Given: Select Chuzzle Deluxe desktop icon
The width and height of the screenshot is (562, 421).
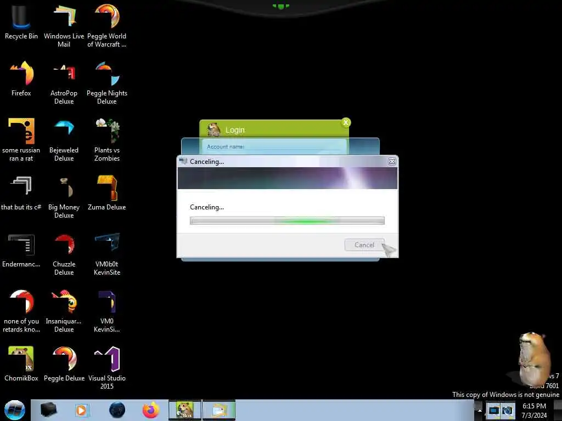Looking at the screenshot, I should 64,253.
